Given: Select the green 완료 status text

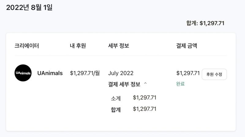Looking at the screenshot, I should click(x=180, y=84).
